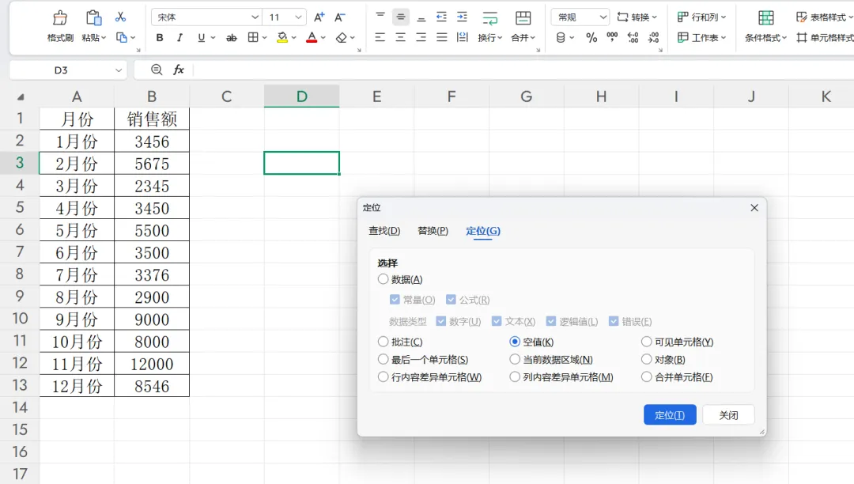Click the cell Borders icon

(x=253, y=38)
